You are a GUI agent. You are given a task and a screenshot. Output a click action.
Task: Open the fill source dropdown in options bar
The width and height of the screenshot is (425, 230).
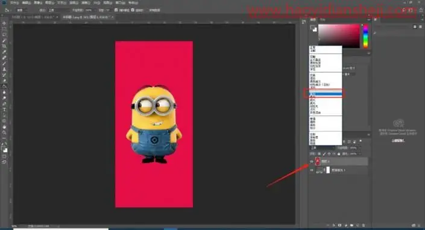(x=22, y=10)
